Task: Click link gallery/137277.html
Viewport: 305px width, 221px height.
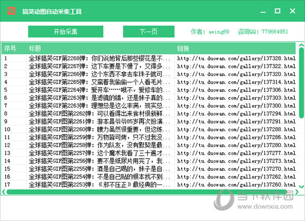Action: pyautogui.click(x=236, y=153)
